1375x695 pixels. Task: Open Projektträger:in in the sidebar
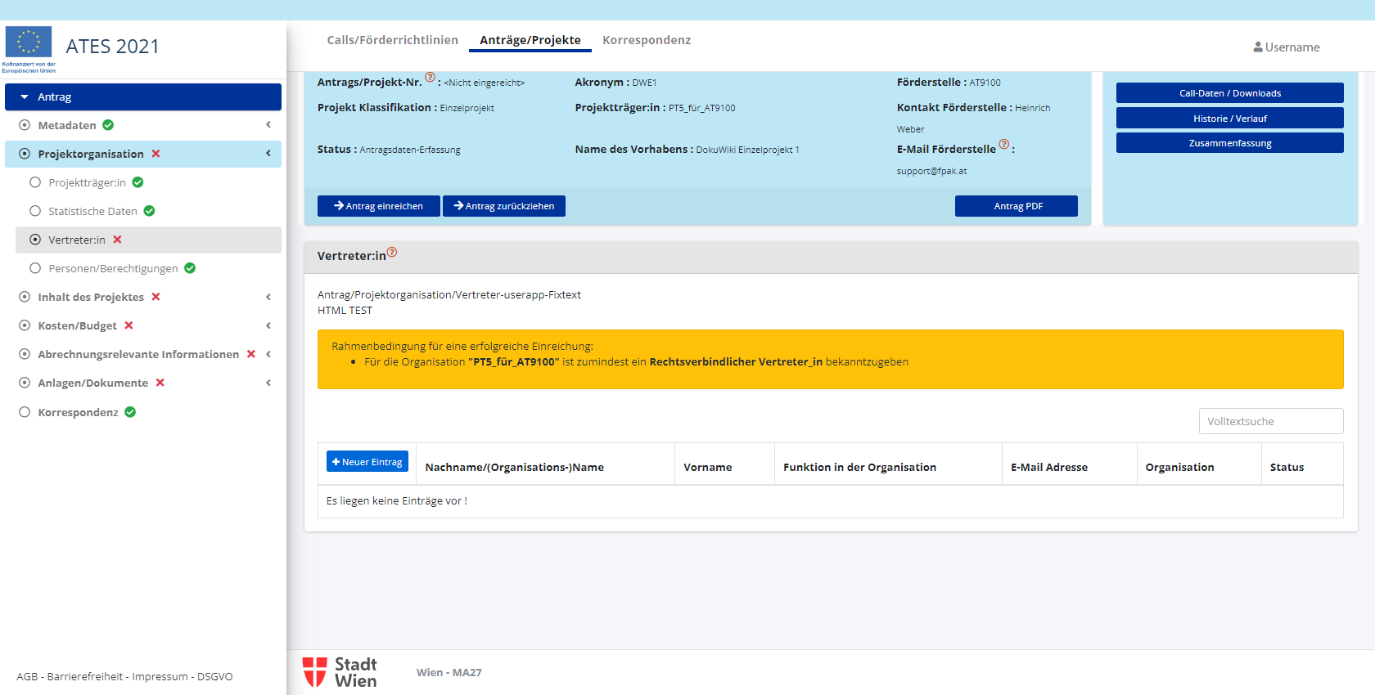(x=87, y=182)
